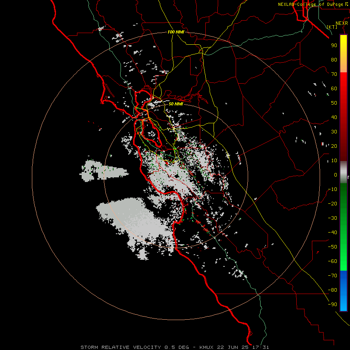This screenshot has width=350, height=350.
Task: Click the 30 value on color scale
Action: point(334,132)
